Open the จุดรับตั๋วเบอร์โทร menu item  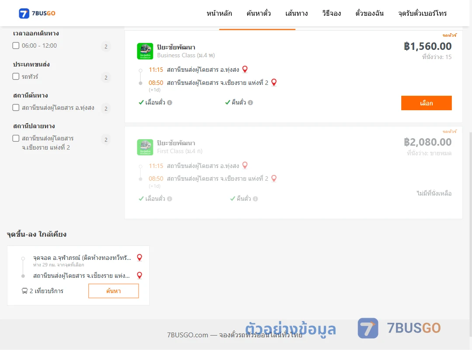click(422, 13)
